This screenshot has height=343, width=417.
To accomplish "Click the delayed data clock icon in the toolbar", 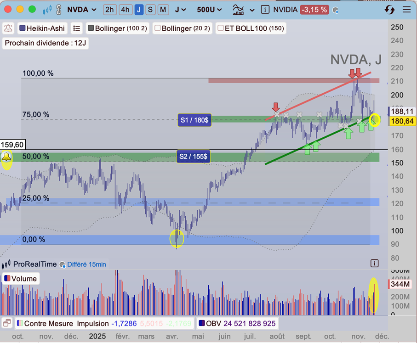I will point(335,11).
